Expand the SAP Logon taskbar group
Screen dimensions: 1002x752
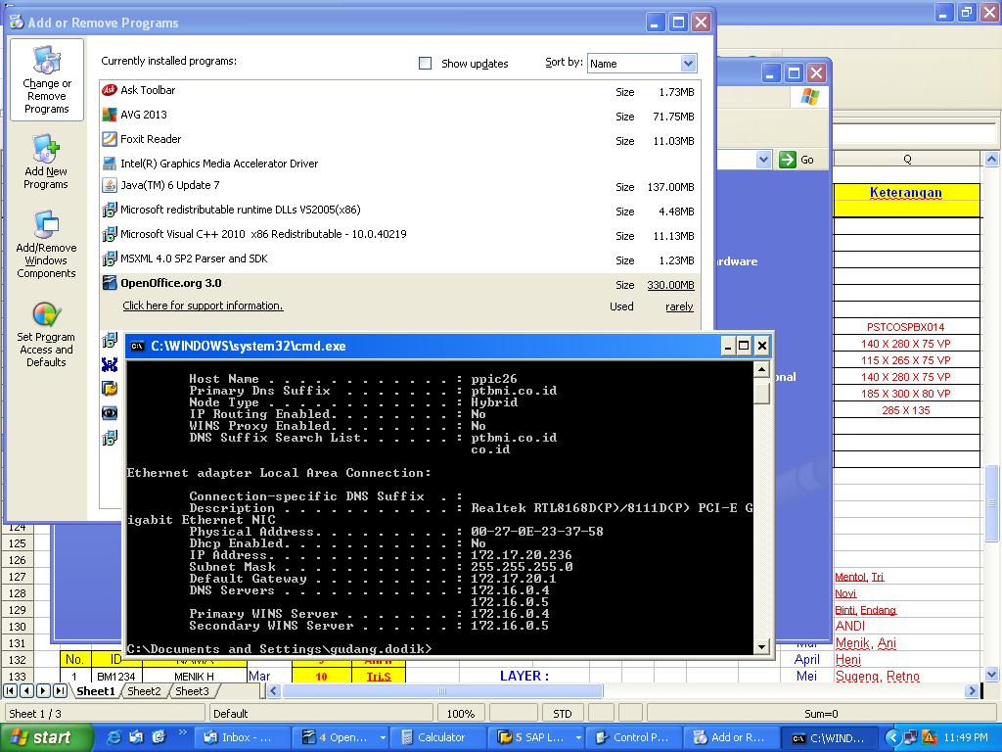pyautogui.click(x=578, y=737)
